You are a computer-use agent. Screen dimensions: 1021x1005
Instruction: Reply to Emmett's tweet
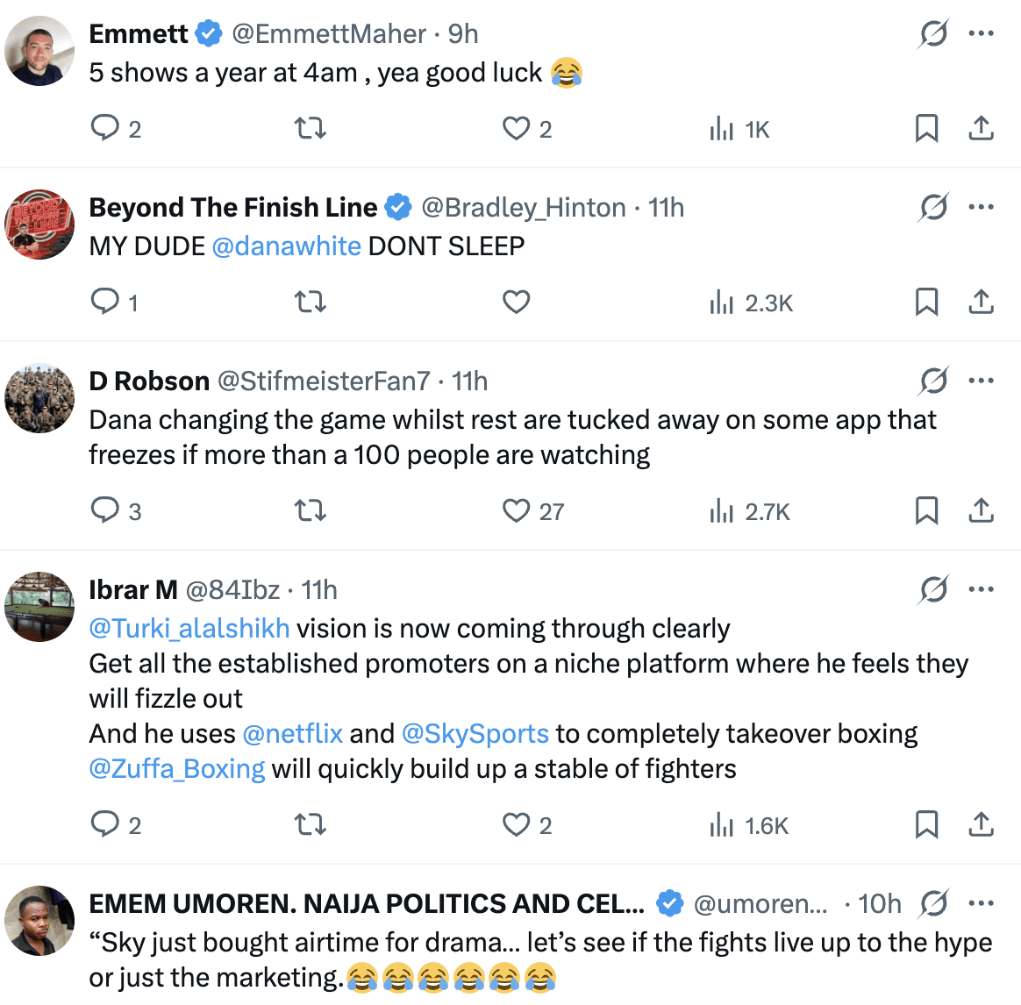pyautogui.click(x=105, y=129)
